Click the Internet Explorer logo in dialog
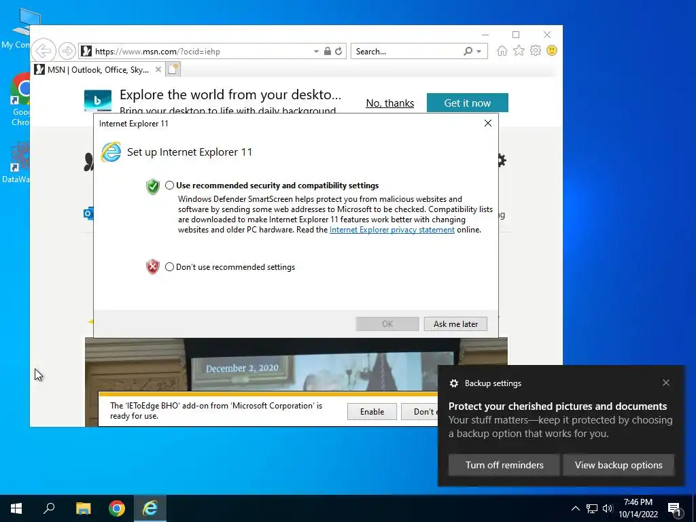The width and height of the screenshot is (696, 522). [111, 152]
